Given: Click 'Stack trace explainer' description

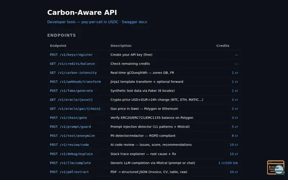Looking at the screenshot, I should tap(143, 154).
